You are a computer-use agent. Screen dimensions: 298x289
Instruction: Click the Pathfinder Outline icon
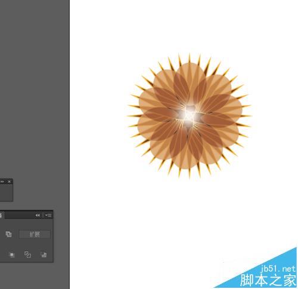(27, 254)
